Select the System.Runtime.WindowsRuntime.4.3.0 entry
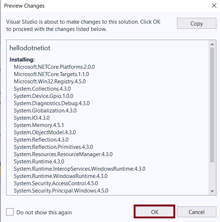220x222 pixels. (60, 176)
